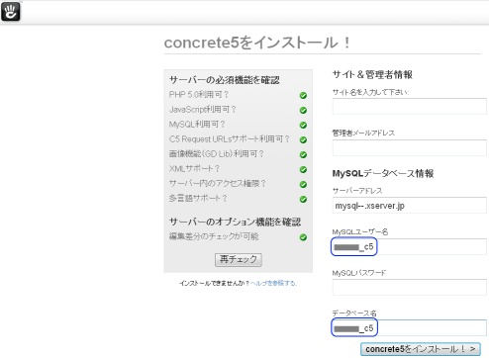Click the concrete5 hand logo icon
The height and width of the screenshot is (358, 489).
11,12
